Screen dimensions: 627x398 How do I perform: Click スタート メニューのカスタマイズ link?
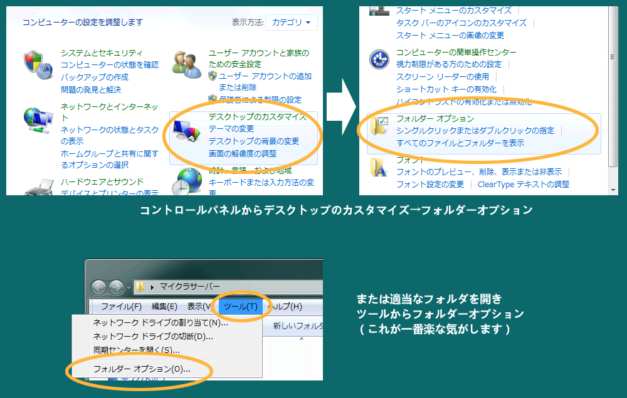click(x=454, y=11)
